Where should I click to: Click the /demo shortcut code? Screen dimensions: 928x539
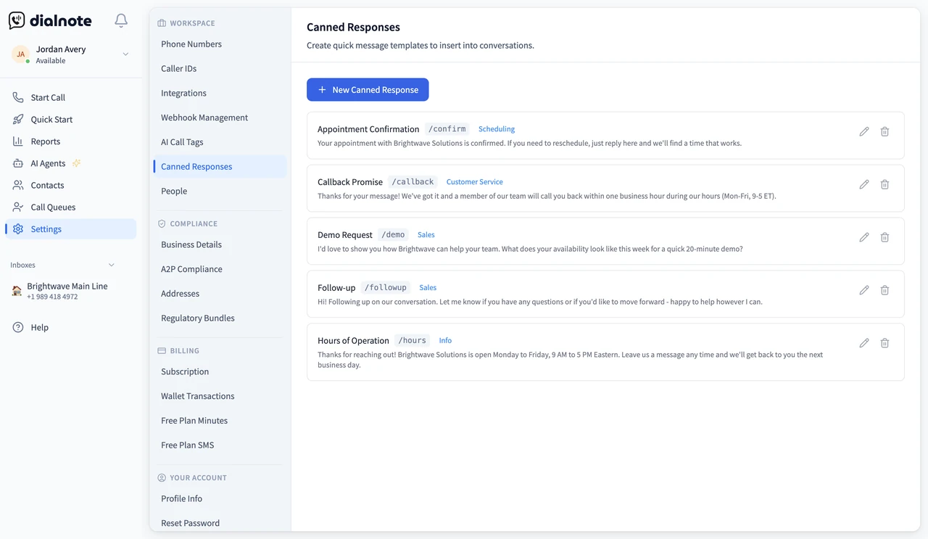point(393,235)
